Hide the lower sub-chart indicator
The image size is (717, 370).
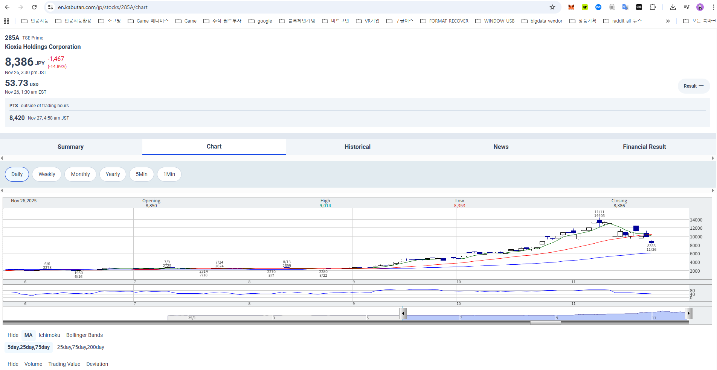click(x=13, y=364)
